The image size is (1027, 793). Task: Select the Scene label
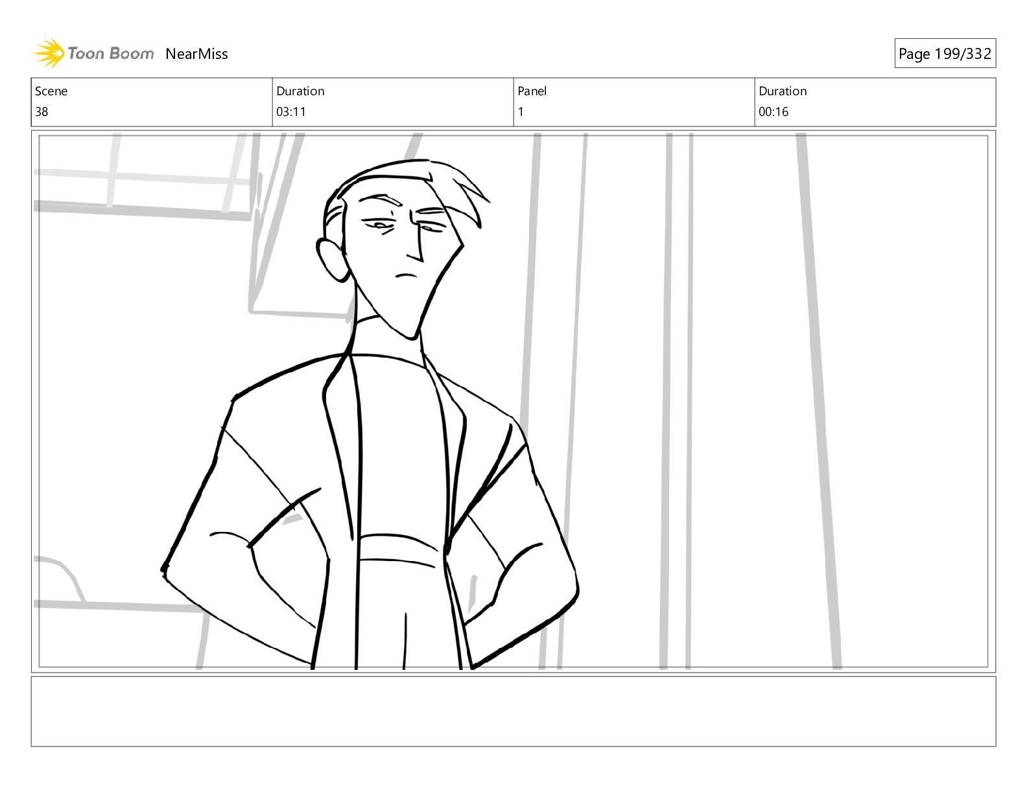(x=51, y=91)
